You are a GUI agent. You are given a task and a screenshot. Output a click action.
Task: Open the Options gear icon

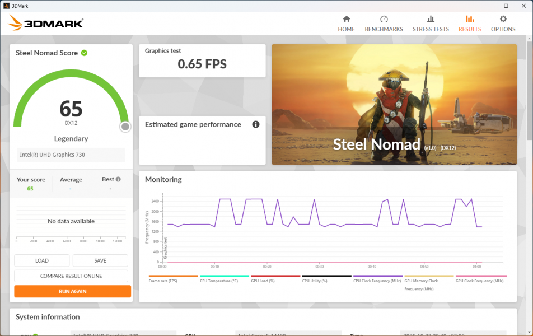pos(503,19)
